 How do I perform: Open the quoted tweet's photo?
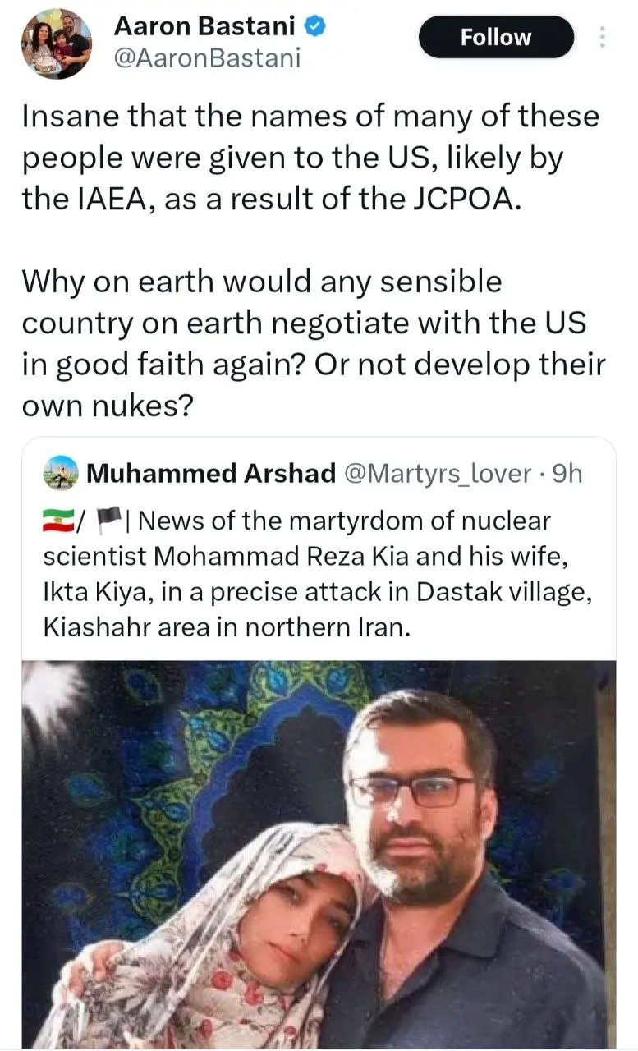(319, 854)
